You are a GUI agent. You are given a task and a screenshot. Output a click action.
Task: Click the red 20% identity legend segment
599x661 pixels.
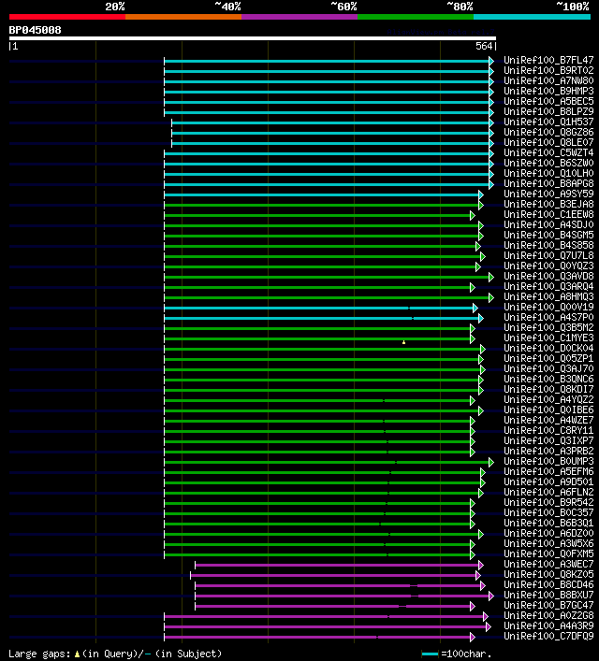click(x=67, y=17)
